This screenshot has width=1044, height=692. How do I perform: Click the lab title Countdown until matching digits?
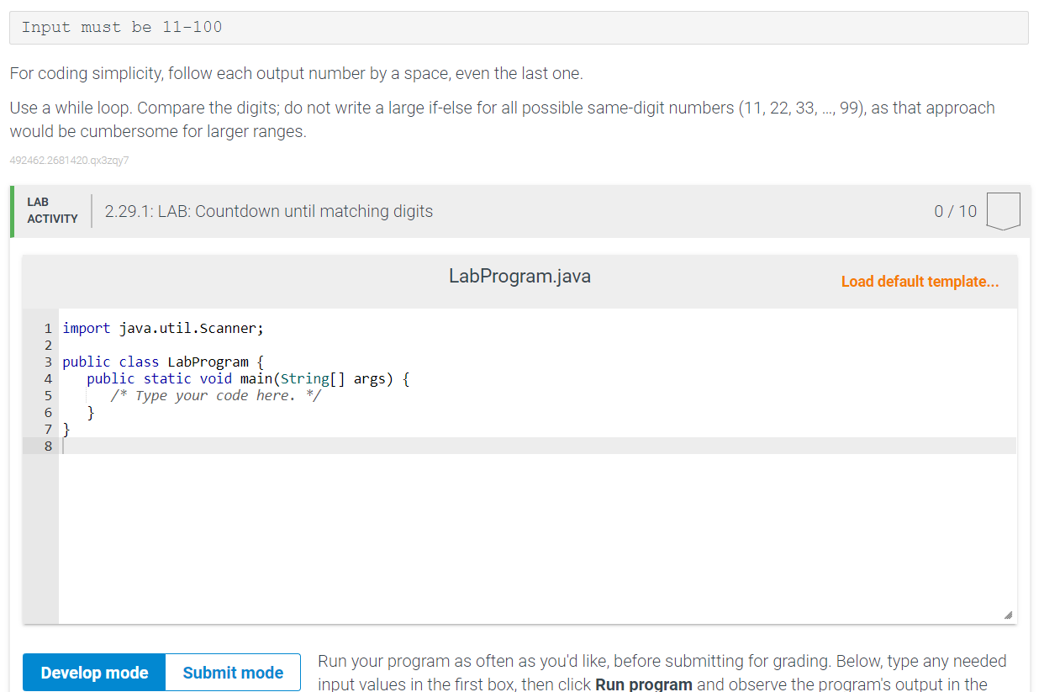269,211
